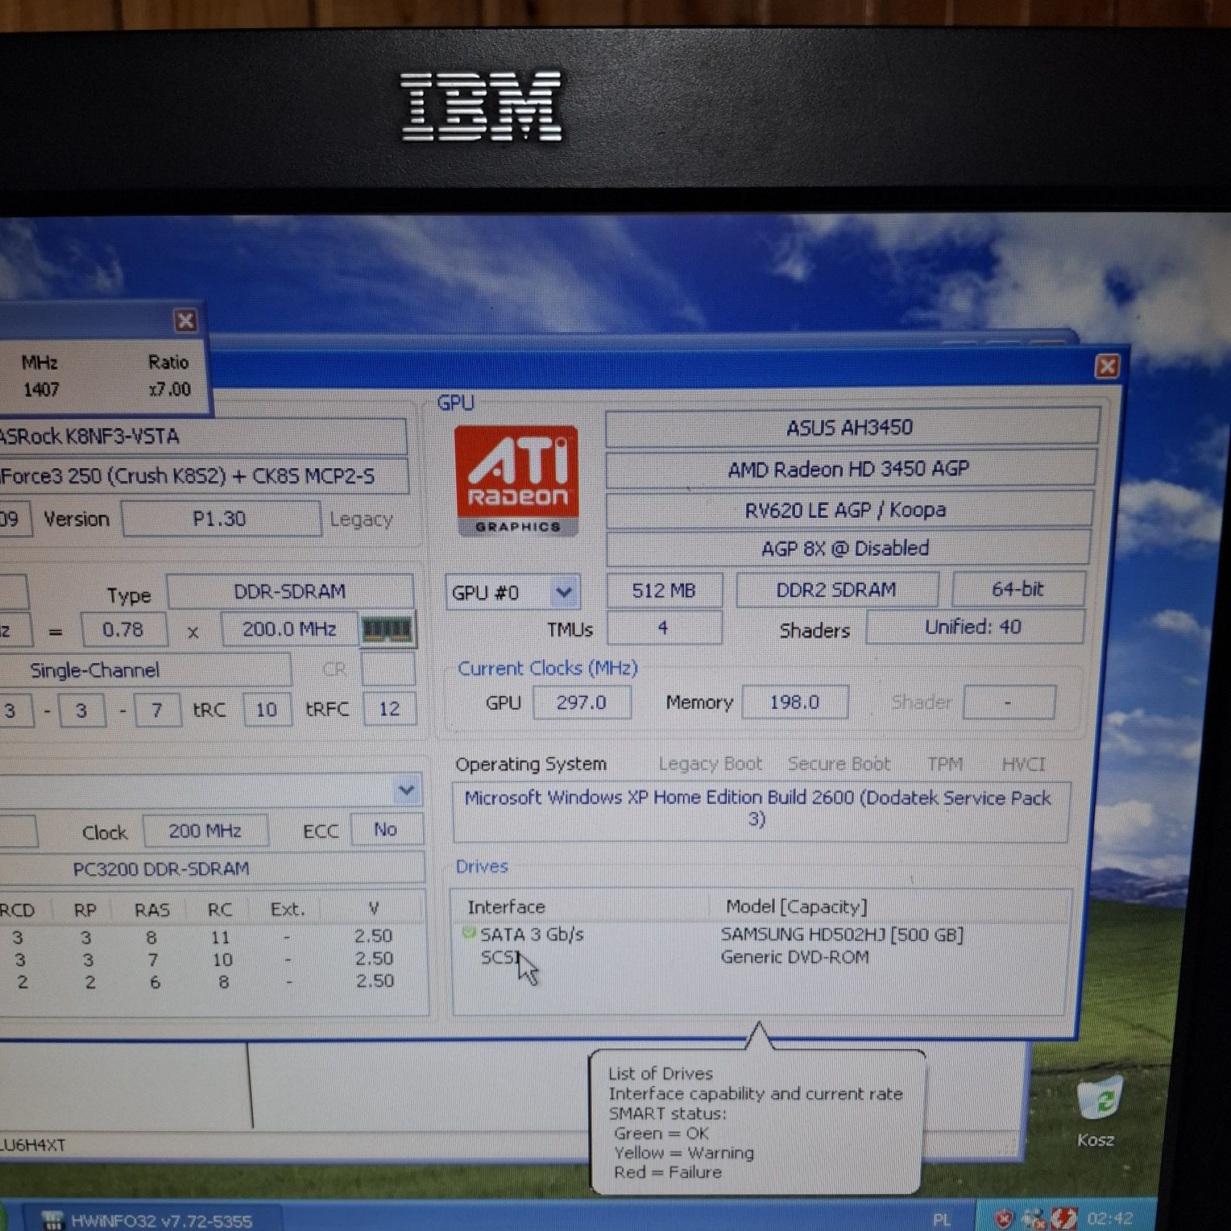
Task: Click the Memory clock value 198.0
Action: 794,702
